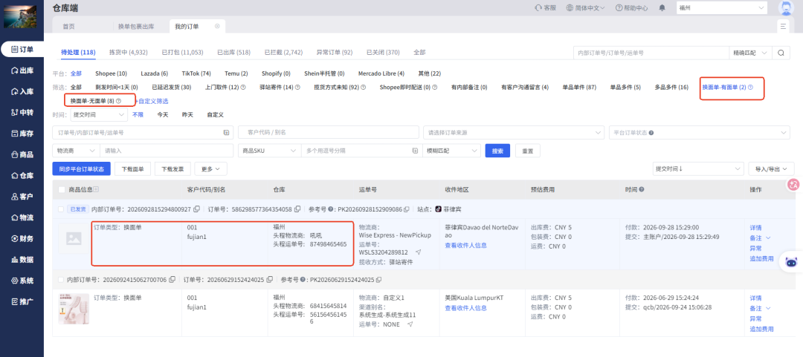
Task: Copy reference number PK20260928152909086
Action: [407, 209]
